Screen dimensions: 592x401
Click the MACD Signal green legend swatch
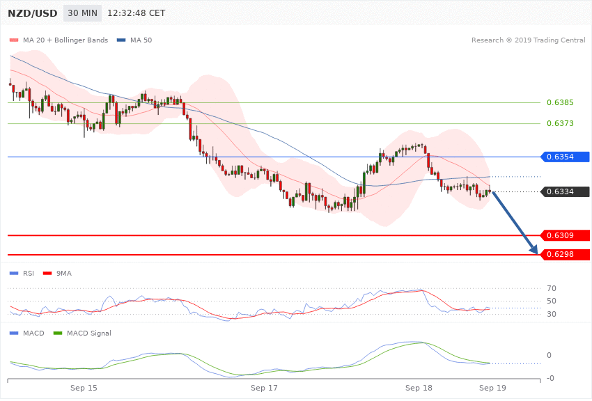point(58,333)
